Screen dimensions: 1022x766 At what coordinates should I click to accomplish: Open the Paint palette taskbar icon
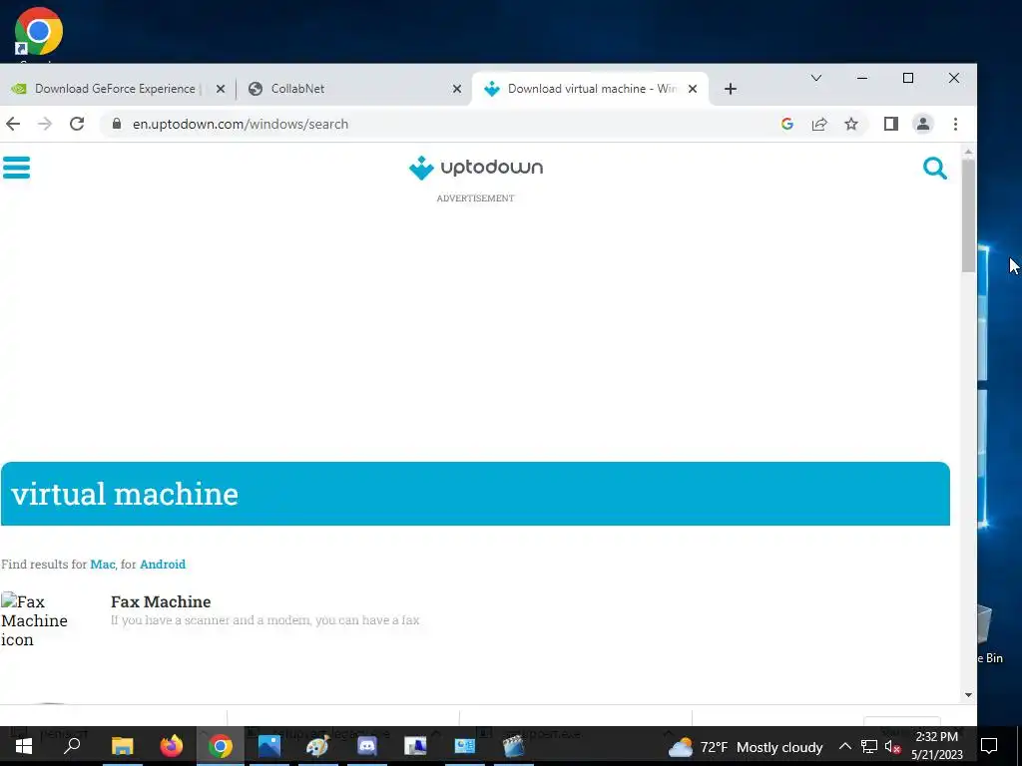(x=318, y=746)
